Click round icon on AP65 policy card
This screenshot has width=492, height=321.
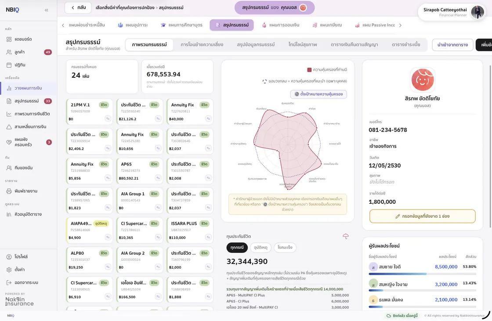point(158,178)
